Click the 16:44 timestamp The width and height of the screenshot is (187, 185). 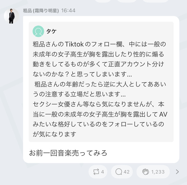click(68, 11)
